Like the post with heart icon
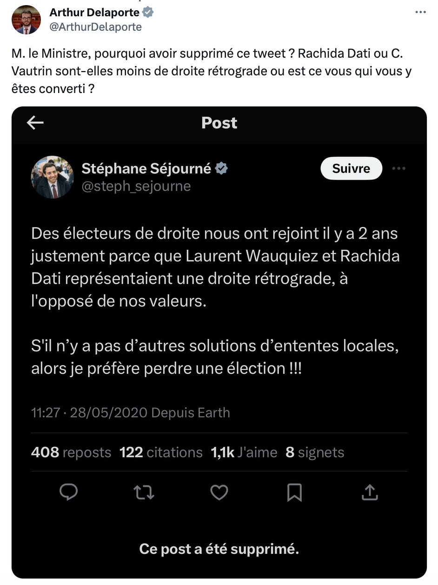 tap(219, 492)
